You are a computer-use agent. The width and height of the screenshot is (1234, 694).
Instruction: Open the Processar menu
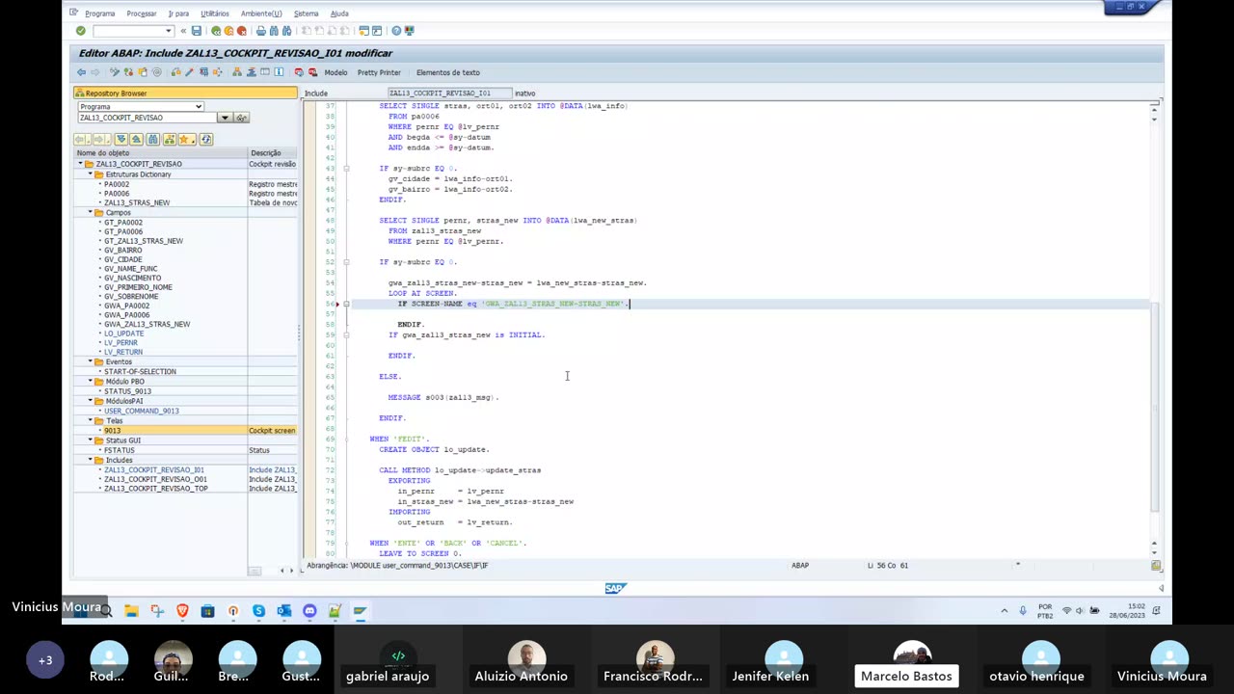(x=141, y=13)
